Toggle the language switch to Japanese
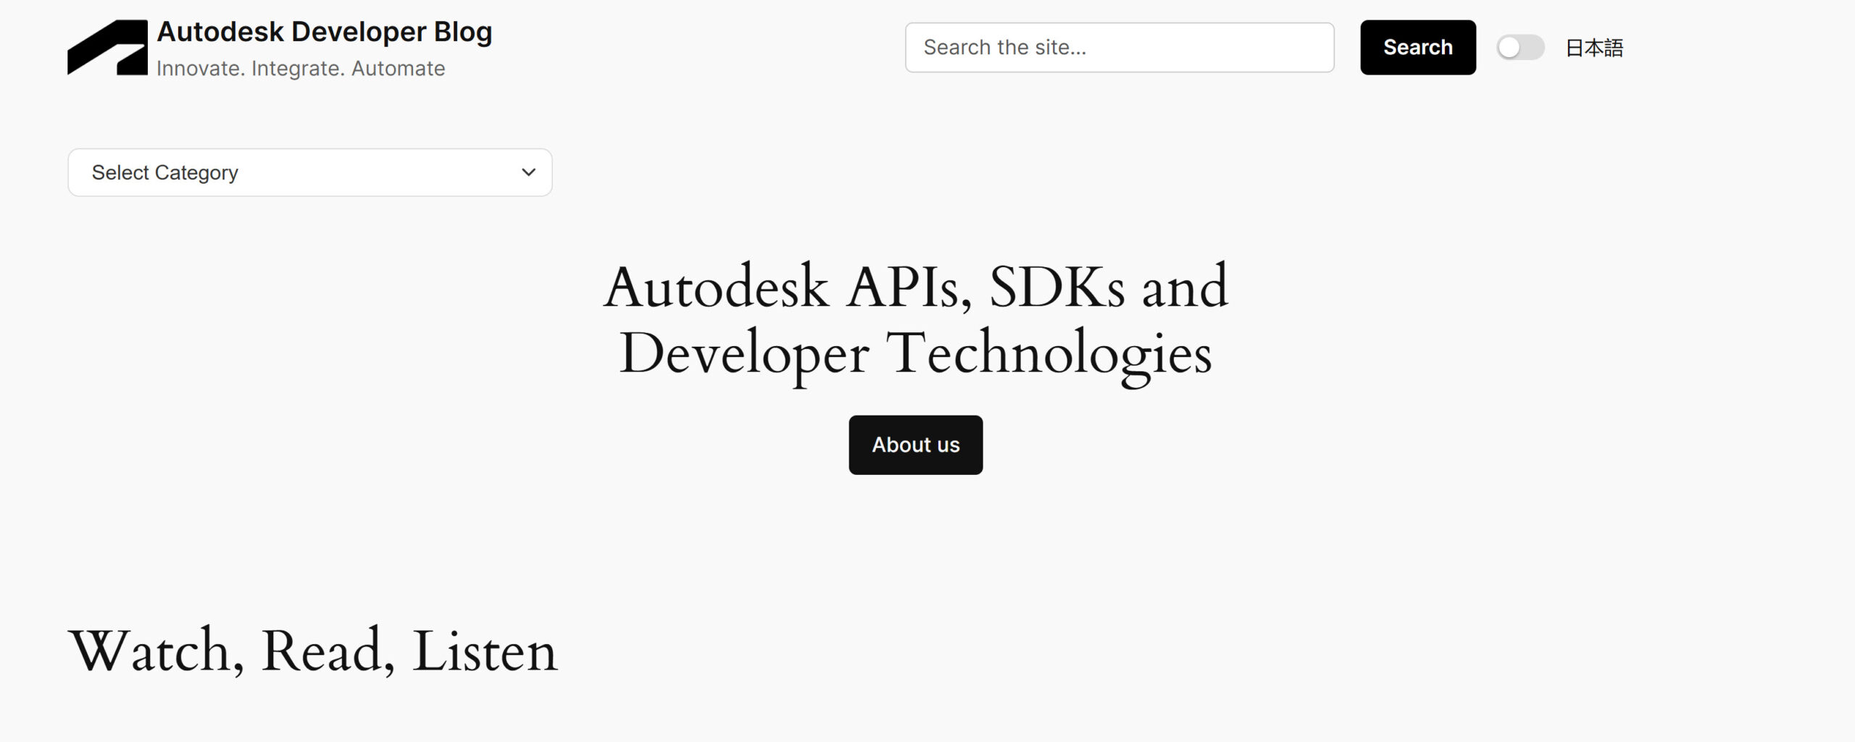Image resolution: width=1855 pixels, height=742 pixels. (x=1520, y=48)
